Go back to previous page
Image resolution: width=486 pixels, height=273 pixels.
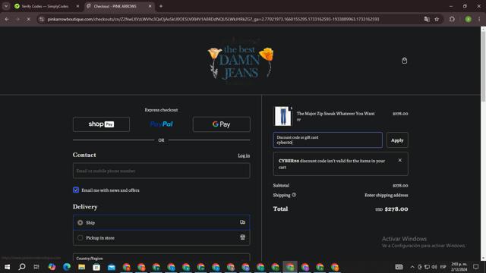pos(7,19)
